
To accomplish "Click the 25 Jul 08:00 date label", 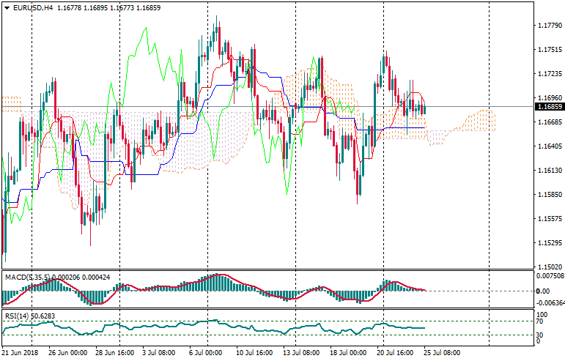I will tap(442, 353).
